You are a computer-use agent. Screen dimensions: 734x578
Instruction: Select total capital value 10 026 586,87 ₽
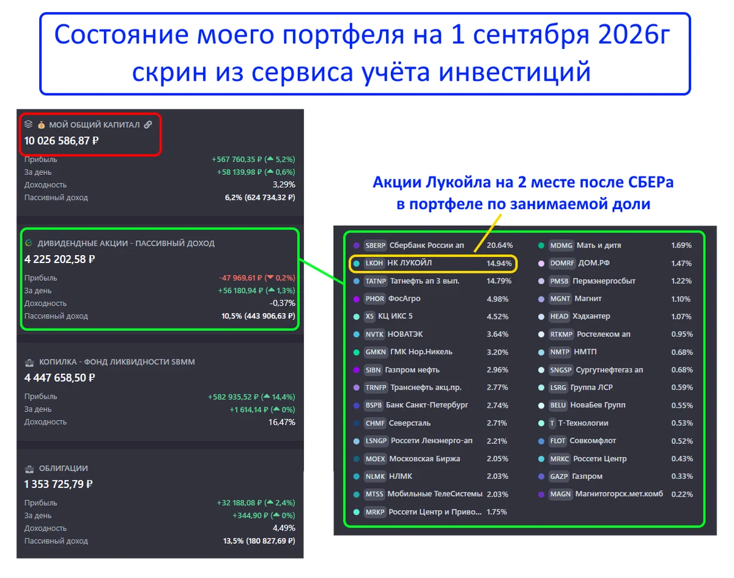tap(62, 141)
